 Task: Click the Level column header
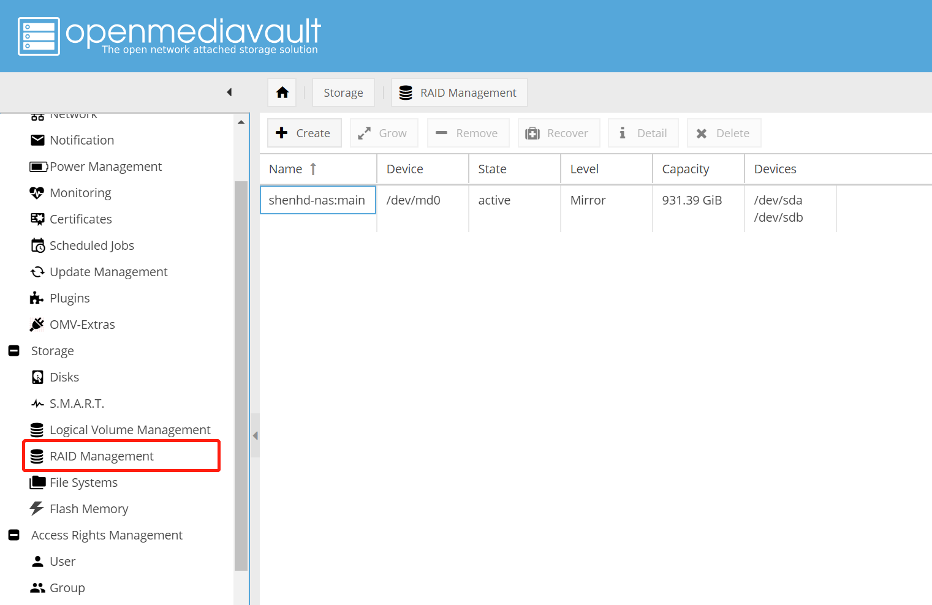[607, 169]
